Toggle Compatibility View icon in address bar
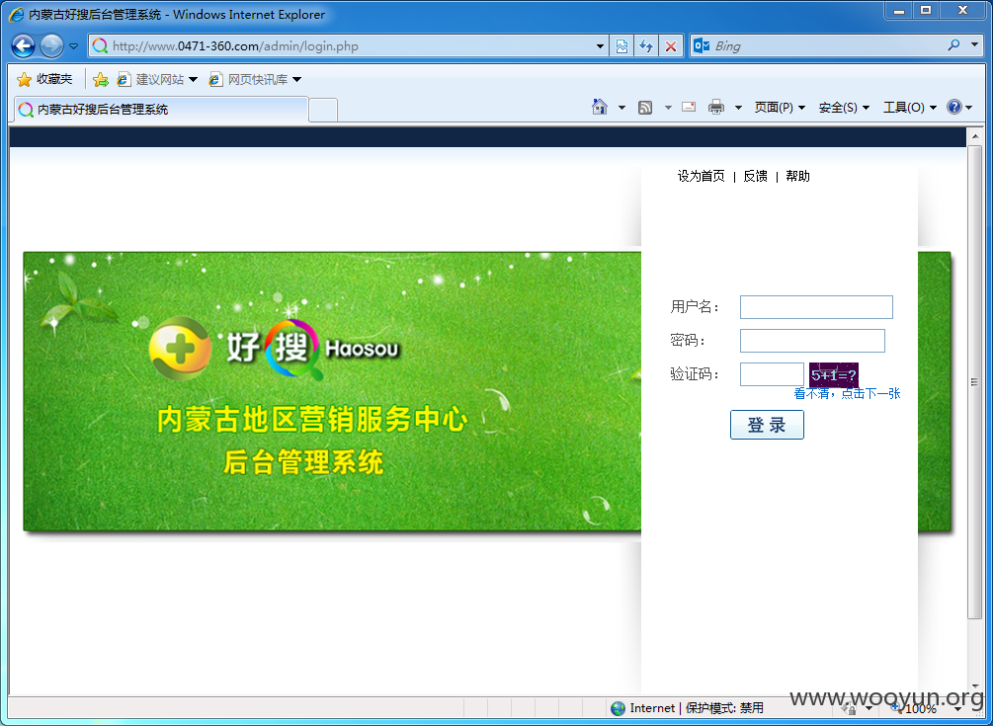The height and width of the screenshot is (726, 993). (x=621, y=46)
